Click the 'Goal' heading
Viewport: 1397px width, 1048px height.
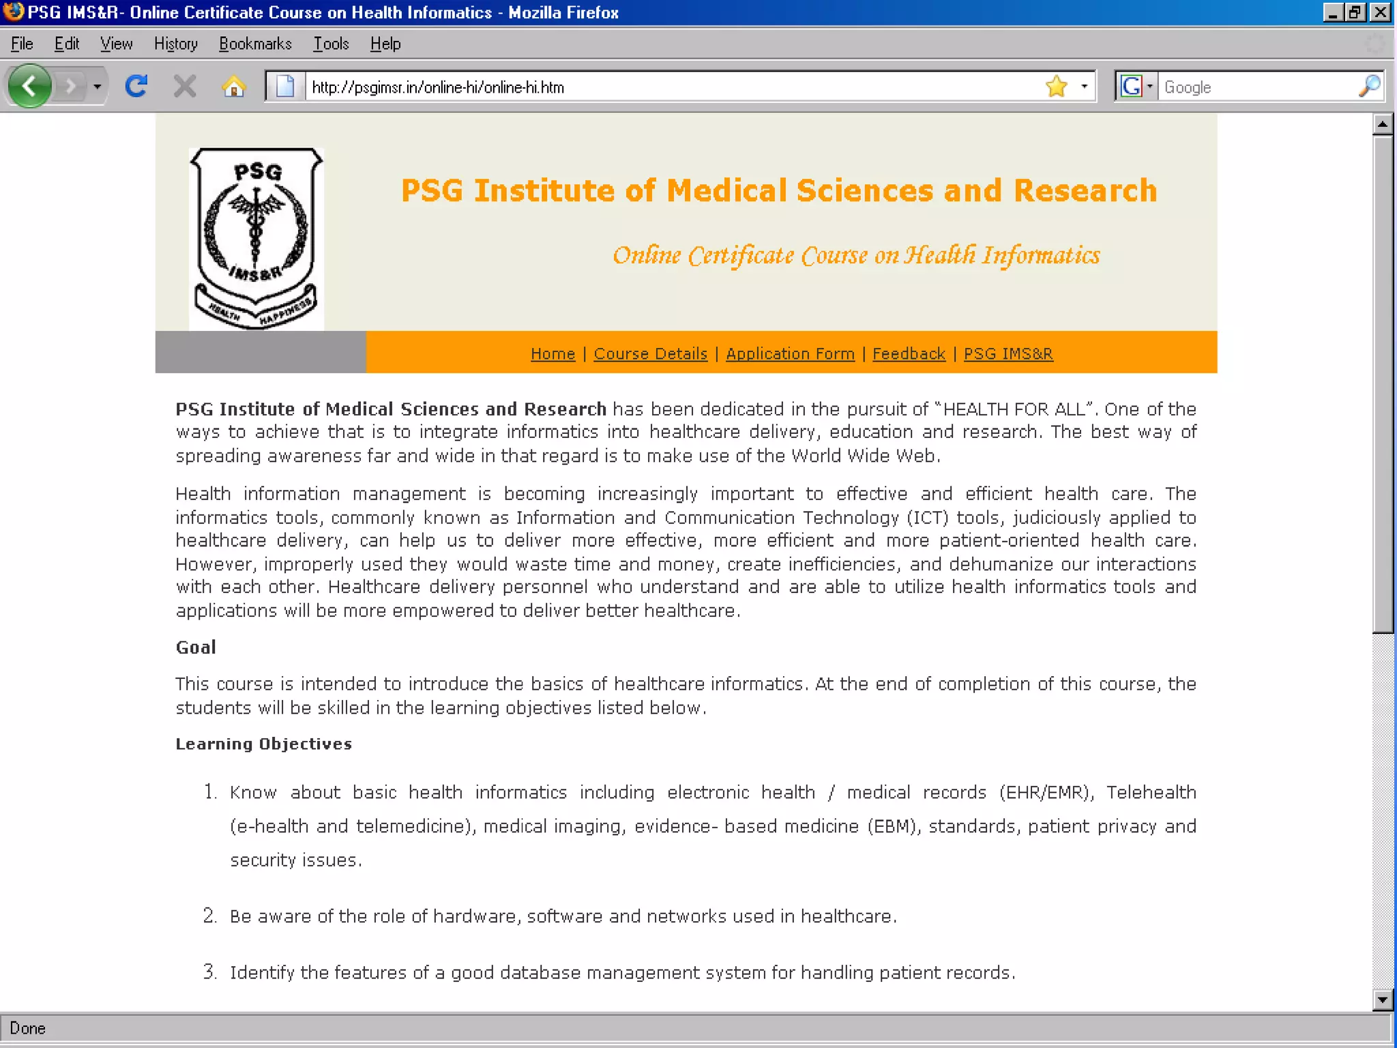pos(196,647)
